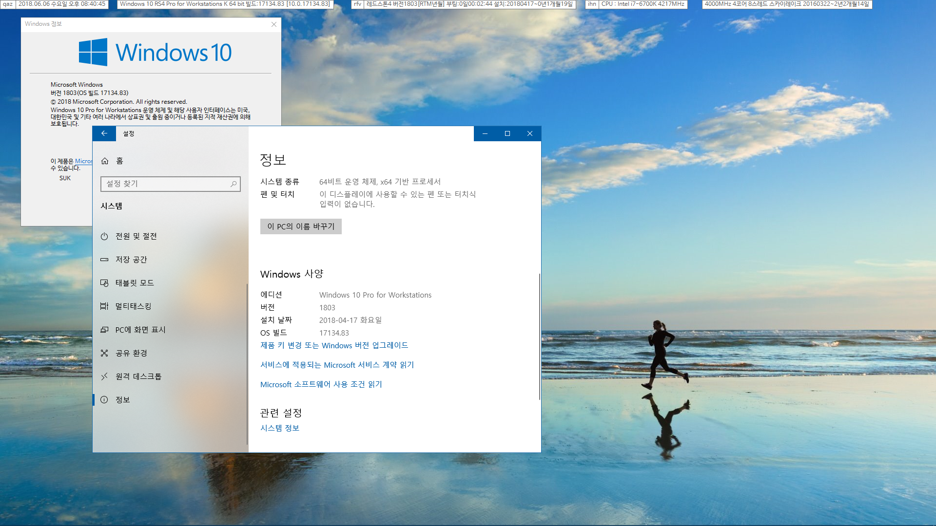The width and height of the screenshot is (936, 526).
Task: Click the edition value Windows 10 Pro for Workstations
Action: (x=375, y=295)
